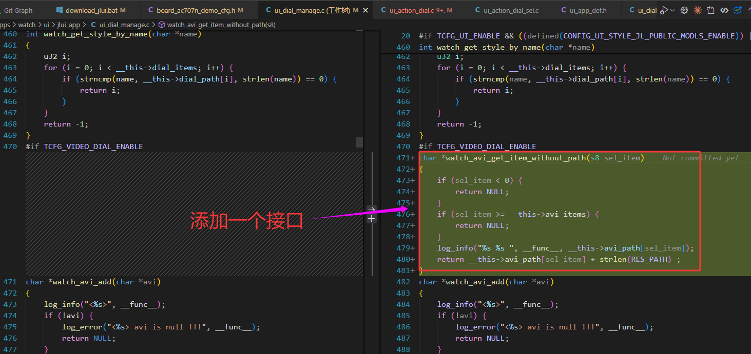
Task: Open the 'jlui_app' breadcrumb folder
Action: [68, 25]
